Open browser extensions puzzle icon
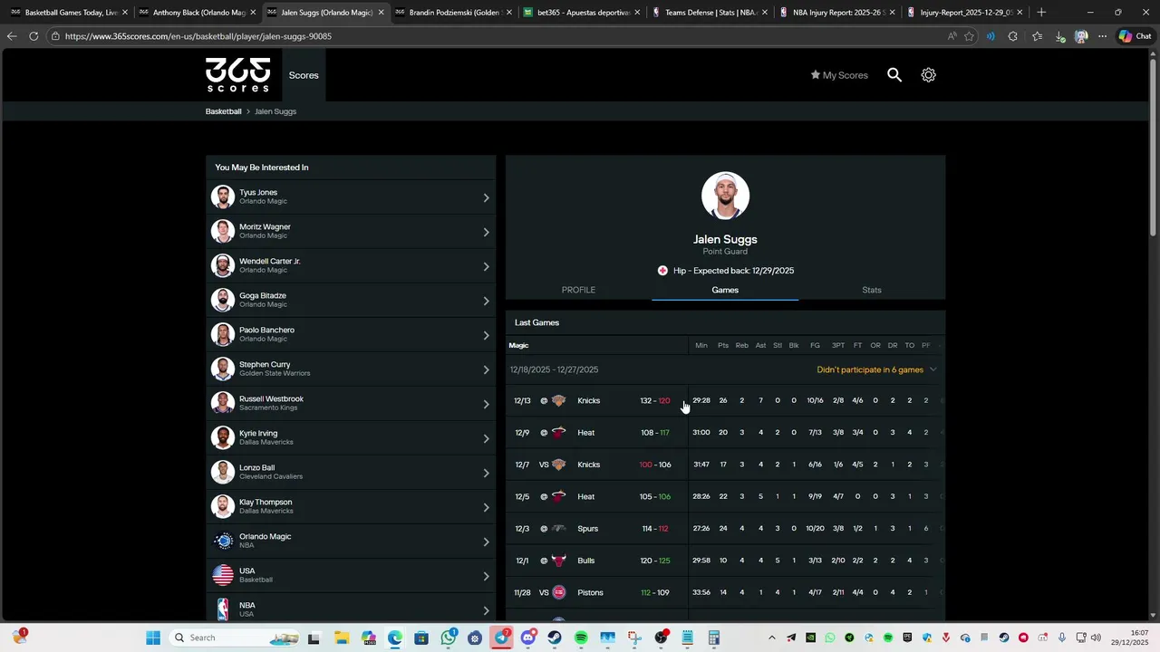 point(1013,36)
